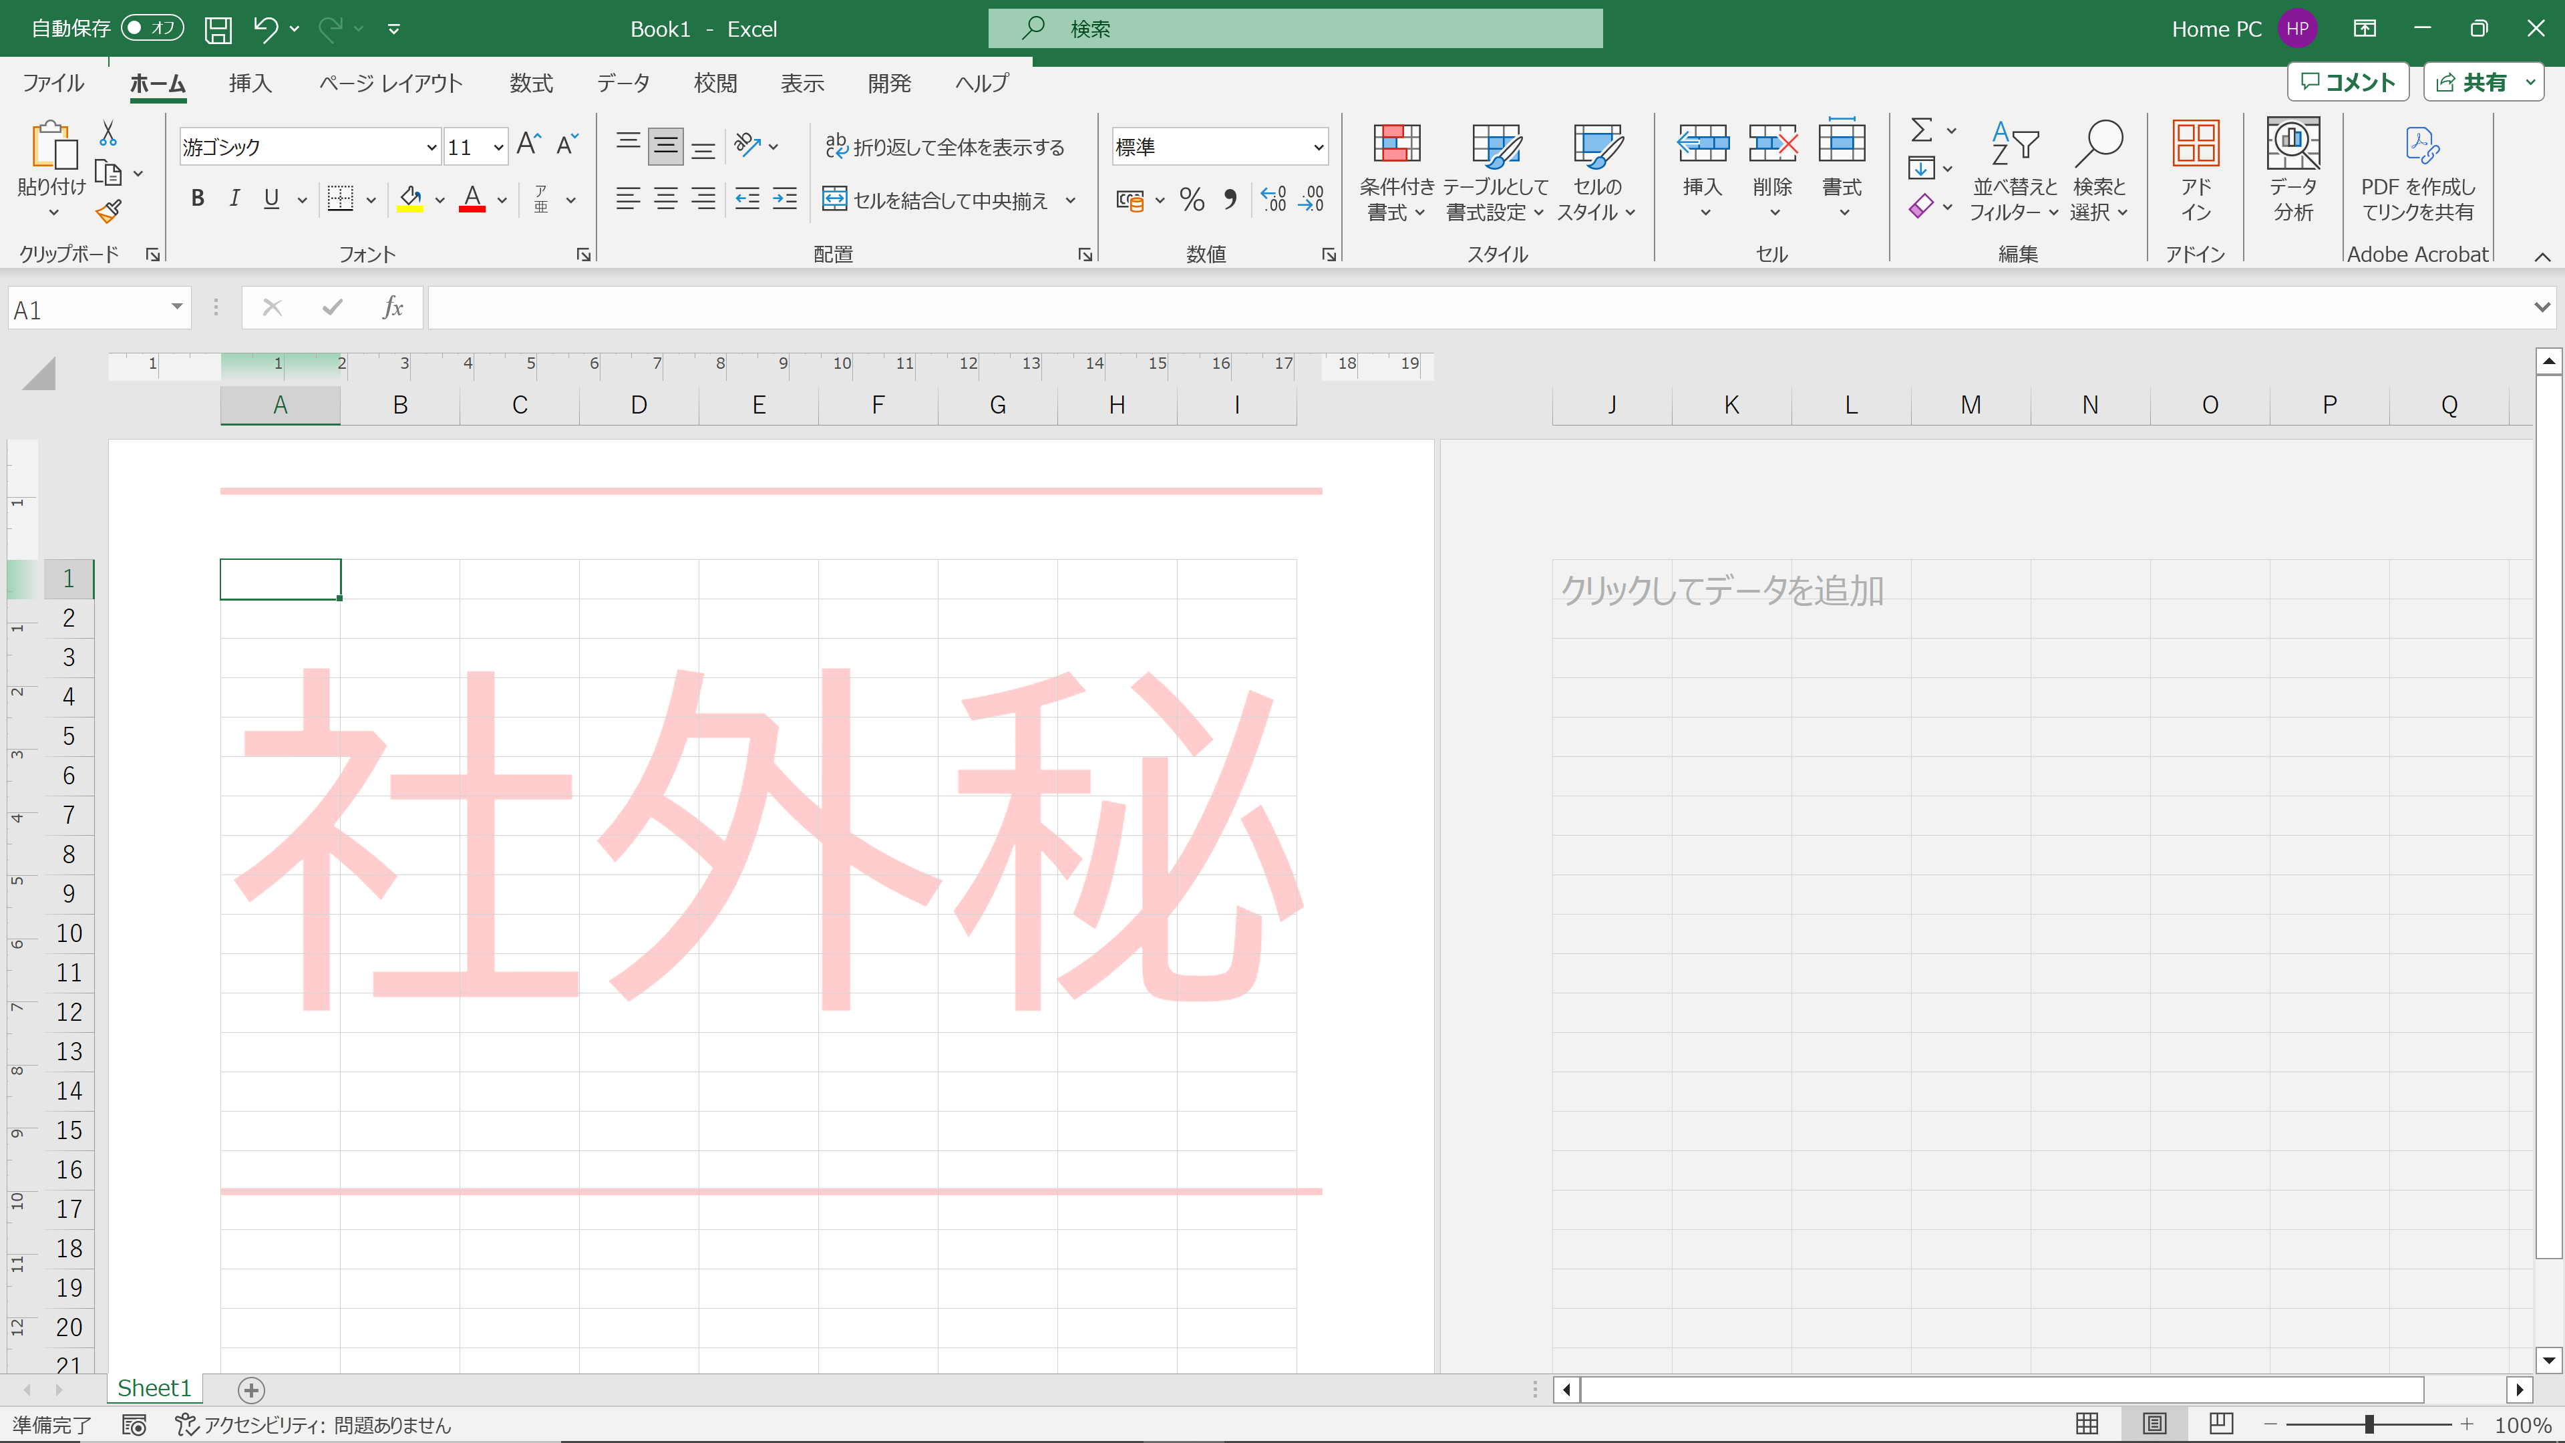Click the percent style icon

[x=1192, y=199]
